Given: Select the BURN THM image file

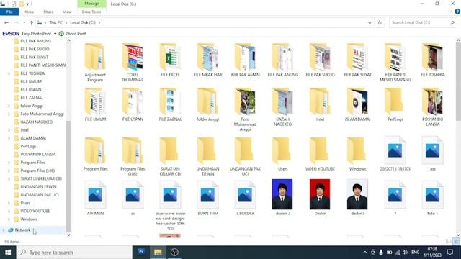Looking at the screenshot, I should 208,198.
